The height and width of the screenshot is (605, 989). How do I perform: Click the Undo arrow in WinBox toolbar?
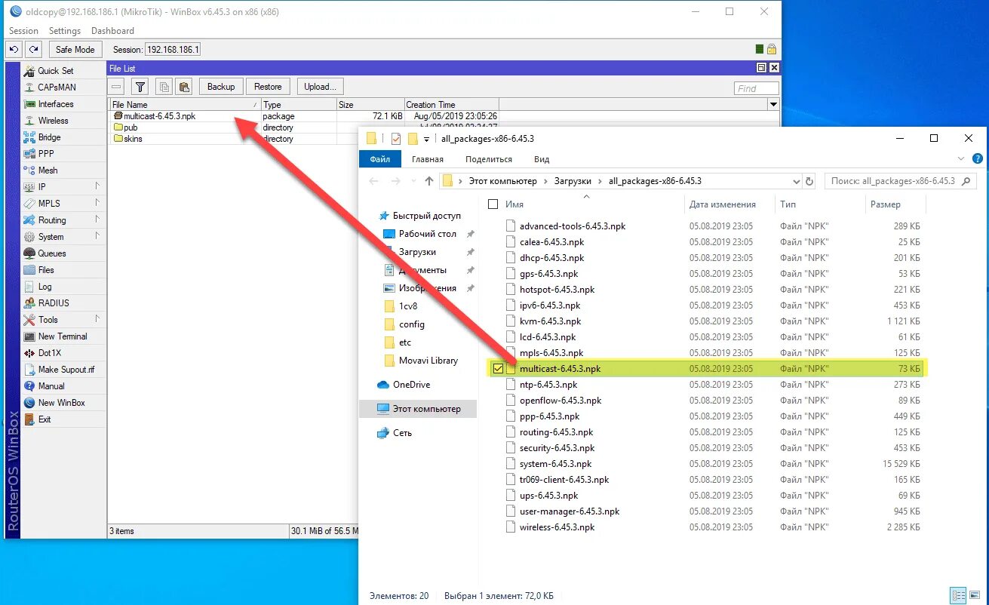[14, 49]
